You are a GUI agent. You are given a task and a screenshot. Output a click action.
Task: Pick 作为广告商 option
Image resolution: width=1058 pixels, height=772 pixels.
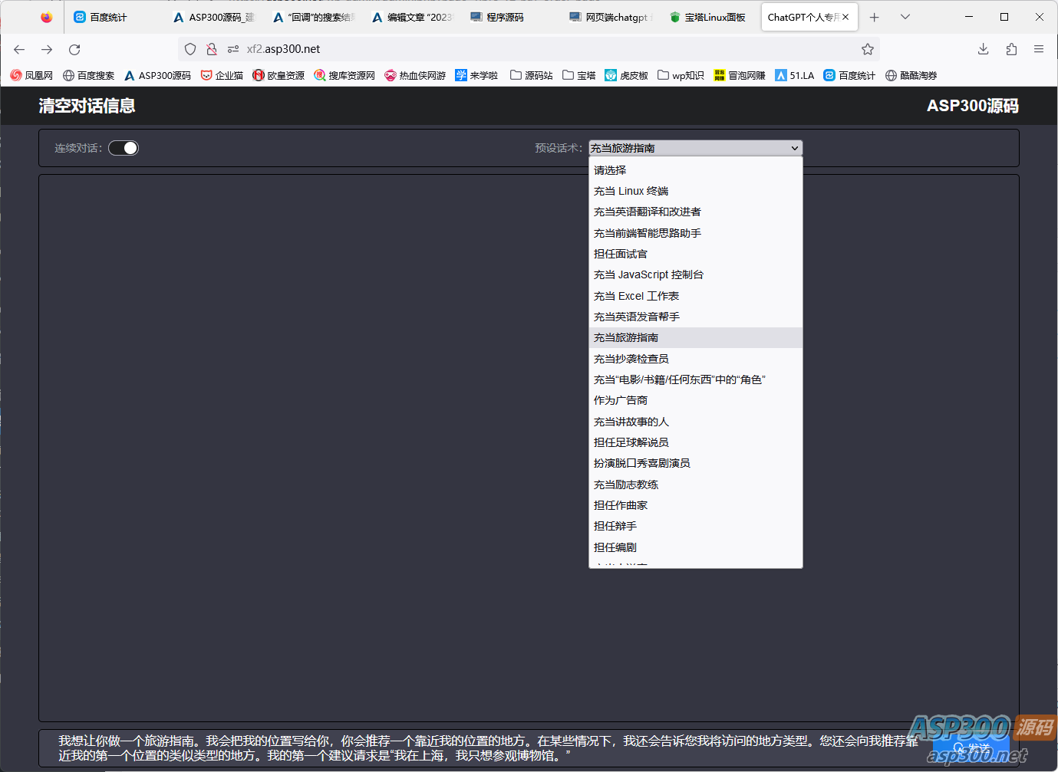click(x=695, y=400)
